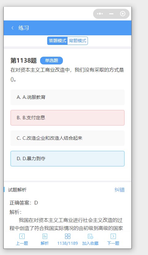Minimize the mini program using the dash icon
The height and width of the screenshot is (255, 148).
coord(111,14)
